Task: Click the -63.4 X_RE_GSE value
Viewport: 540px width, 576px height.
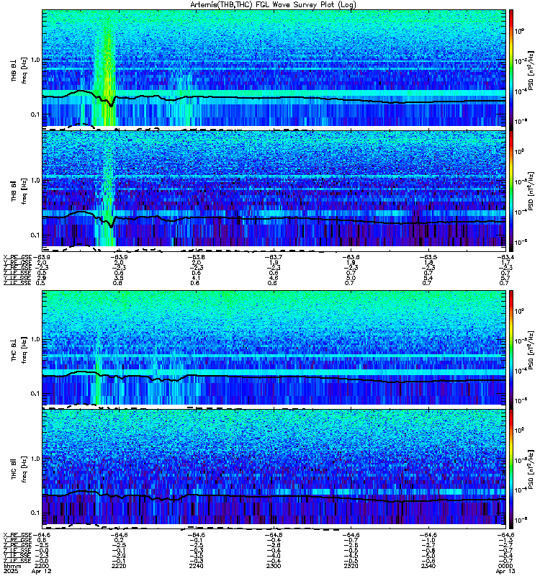Action: (x=505, y=257)
